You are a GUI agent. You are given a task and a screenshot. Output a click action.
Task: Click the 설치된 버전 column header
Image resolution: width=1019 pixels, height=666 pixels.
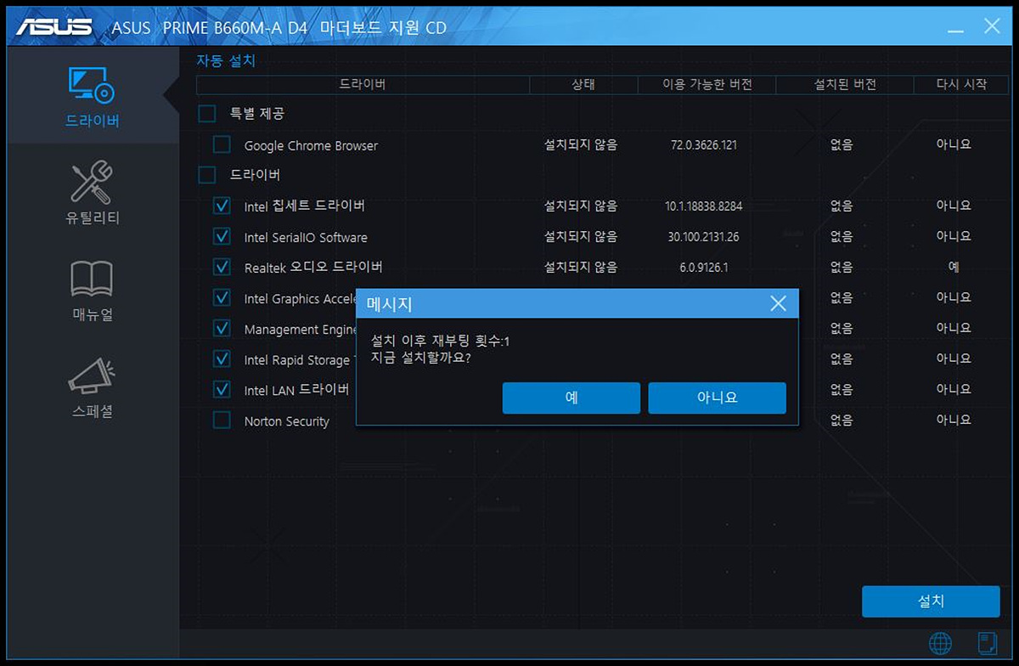point(845,84)
